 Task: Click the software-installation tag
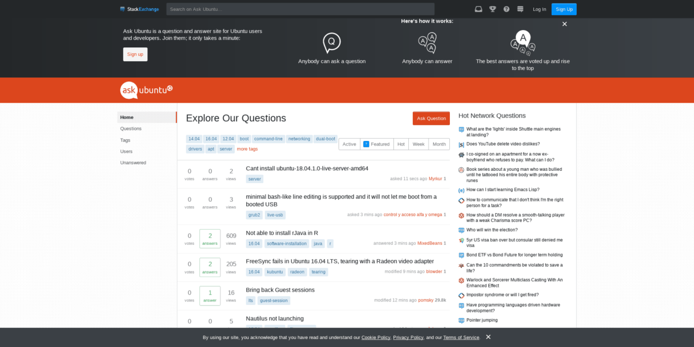287,244
